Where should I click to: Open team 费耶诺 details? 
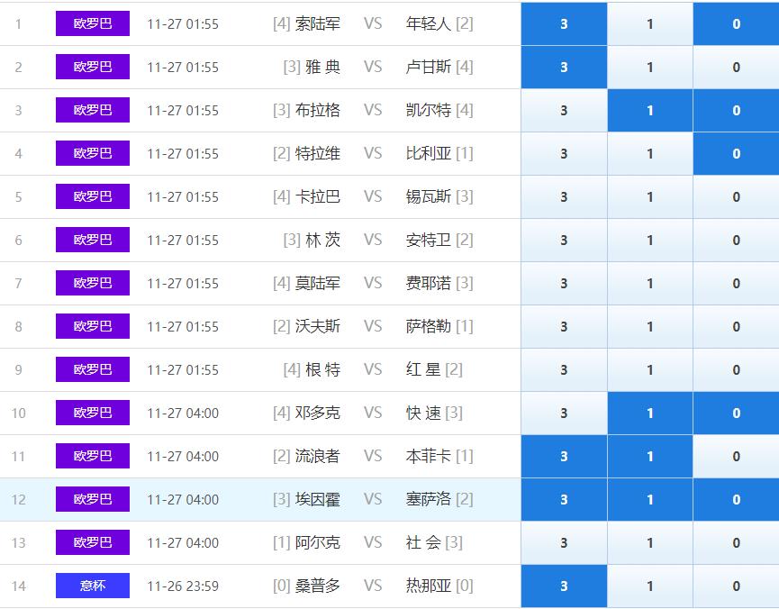pos(429,284)
